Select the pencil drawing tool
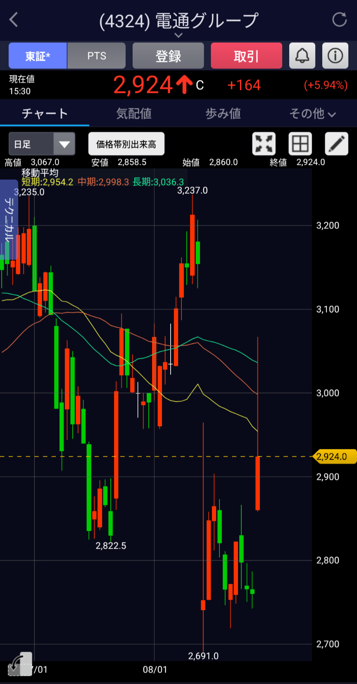Viewport: 357px width, 684px height. [x=336, y=144]
